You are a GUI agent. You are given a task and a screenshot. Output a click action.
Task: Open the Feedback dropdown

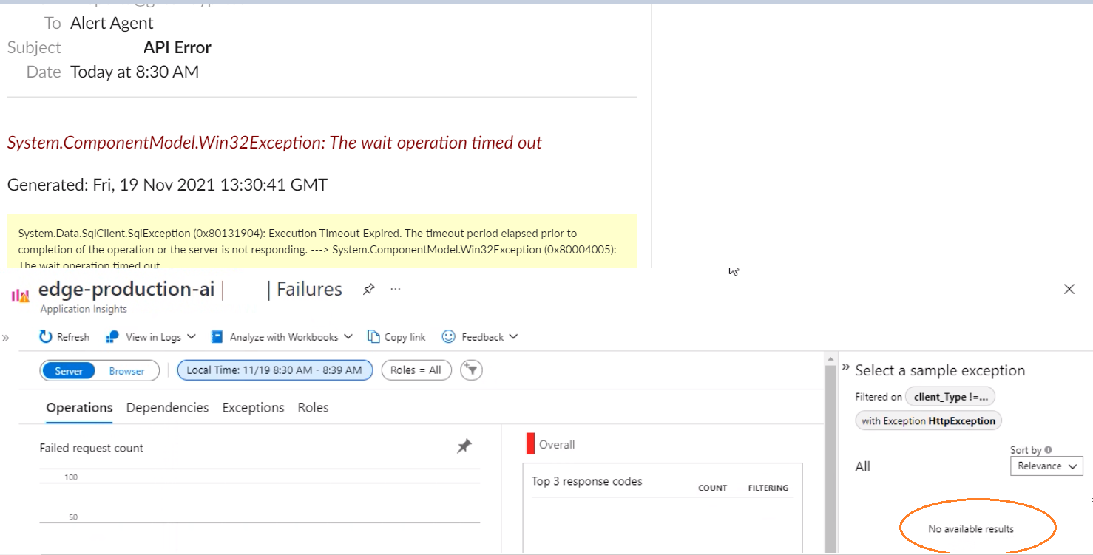pos(479,337)
